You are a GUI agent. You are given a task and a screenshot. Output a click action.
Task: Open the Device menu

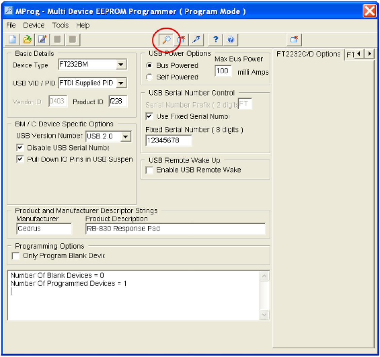34,25
